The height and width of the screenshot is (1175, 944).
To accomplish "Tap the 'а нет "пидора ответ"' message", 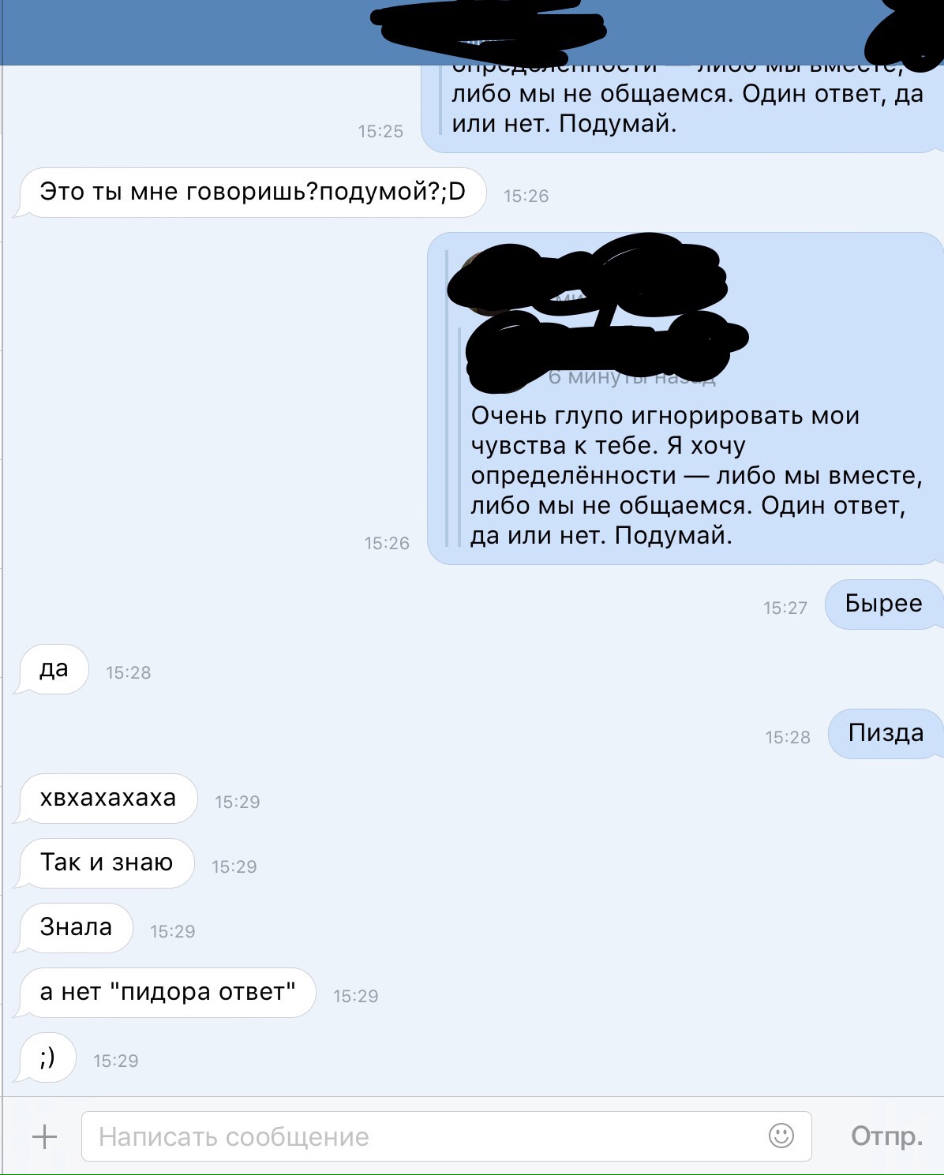I will pyautogui.click(x=166, y=993).
